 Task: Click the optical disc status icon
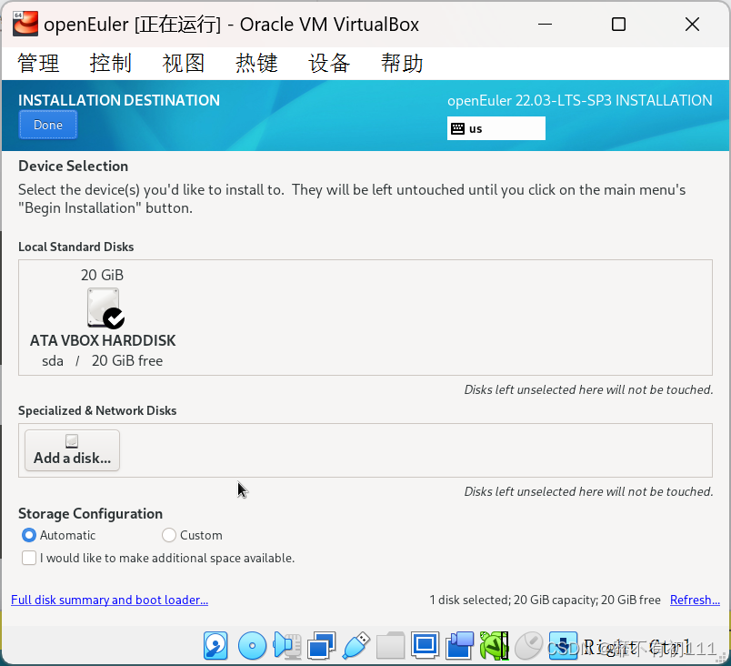(x=252, y=645)
